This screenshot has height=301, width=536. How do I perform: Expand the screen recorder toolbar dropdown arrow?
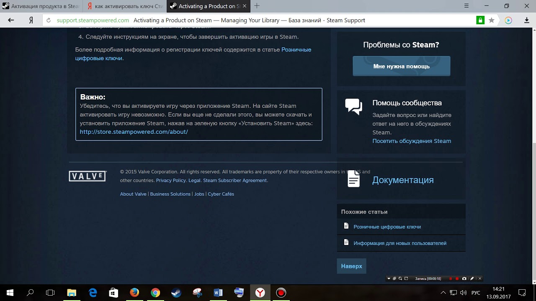[389, 278]
